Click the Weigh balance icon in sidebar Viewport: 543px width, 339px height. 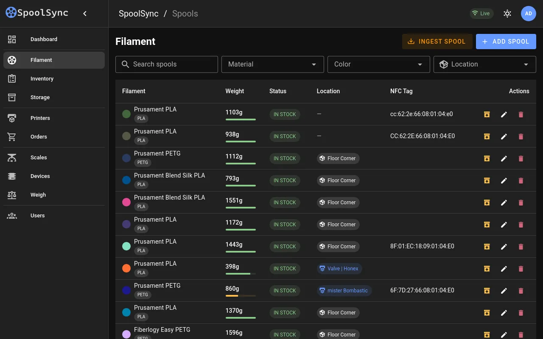tap(12, 195)
